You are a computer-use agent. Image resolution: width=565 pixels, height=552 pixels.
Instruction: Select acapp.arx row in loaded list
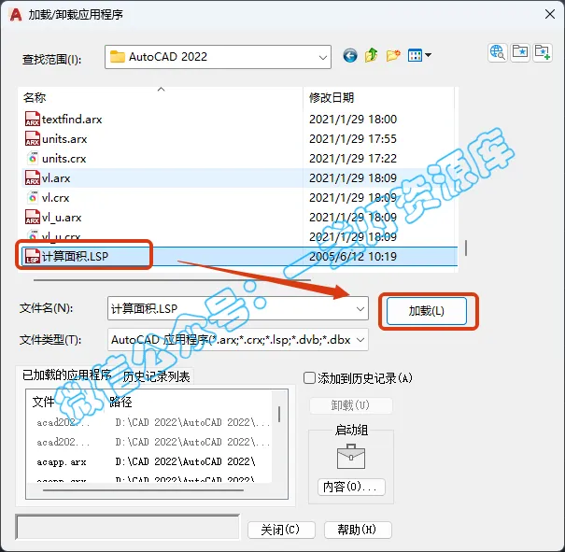148,461
